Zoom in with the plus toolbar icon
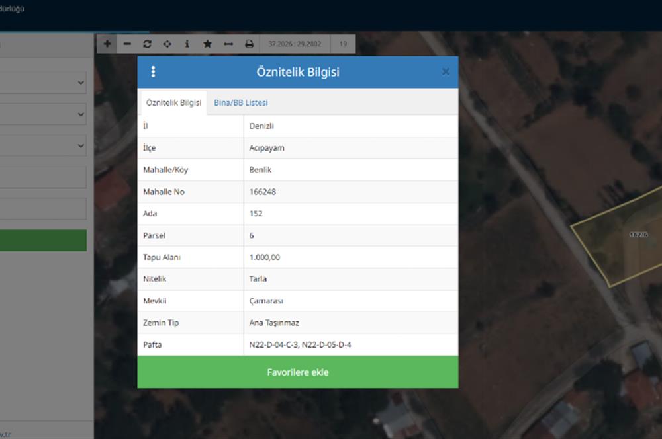The height and width of the screenshot is (439, 662). [107, 44]
